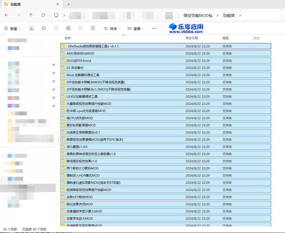Open the 查看 view dropdown
Image resolution: width=285 pixels, height=233 pixels.
coord(135,28)
